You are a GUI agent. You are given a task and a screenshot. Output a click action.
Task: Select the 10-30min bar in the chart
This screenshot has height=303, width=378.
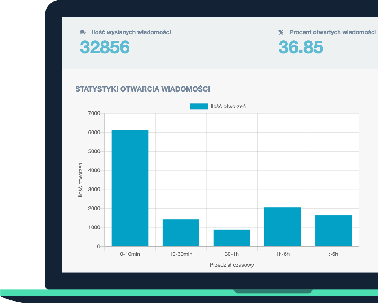[181, 233]
